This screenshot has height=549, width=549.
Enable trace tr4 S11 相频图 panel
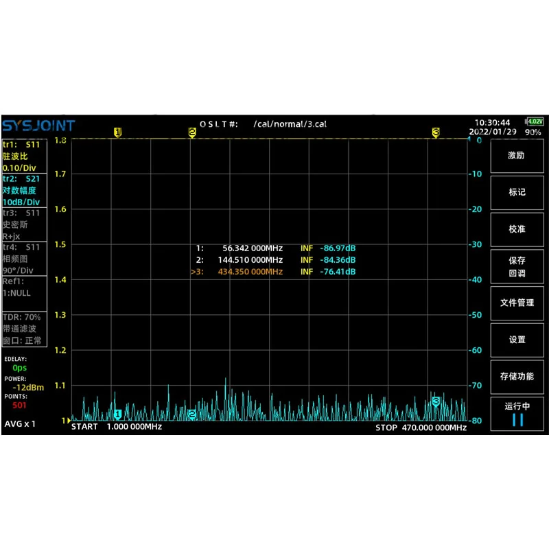point(25,259)
